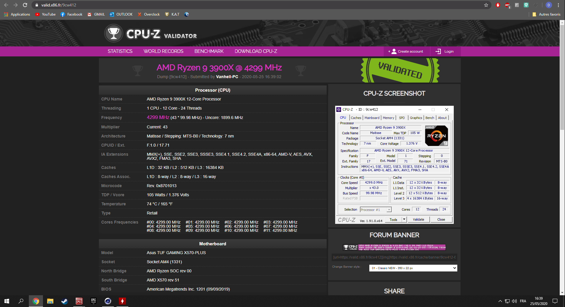Click the red extension icon in toolbar
Image resolution: width=565 pixels, height=307 pixels.
tap(498, 5)
